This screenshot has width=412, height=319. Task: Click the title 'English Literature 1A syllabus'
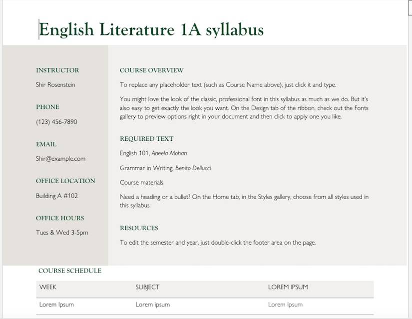151,29
